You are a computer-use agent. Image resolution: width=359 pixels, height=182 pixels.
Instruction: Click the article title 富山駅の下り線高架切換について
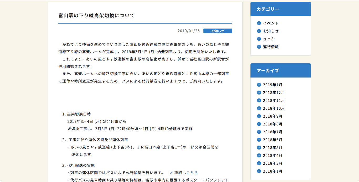click(96, 15)
